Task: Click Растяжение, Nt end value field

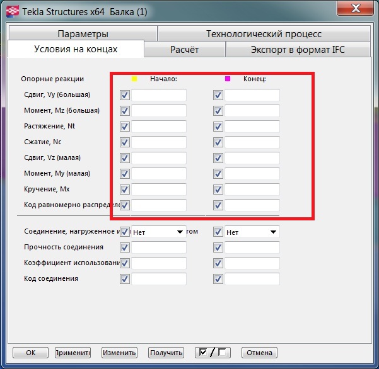Action: pyautogui.click(x=252, y=127)
